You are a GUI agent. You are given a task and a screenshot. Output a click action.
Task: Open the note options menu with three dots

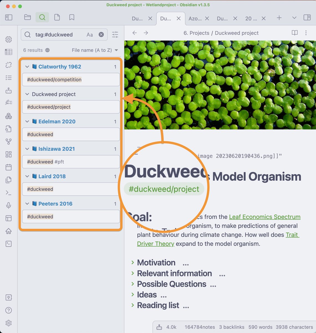pyautogui.click(x=306, y=33)
